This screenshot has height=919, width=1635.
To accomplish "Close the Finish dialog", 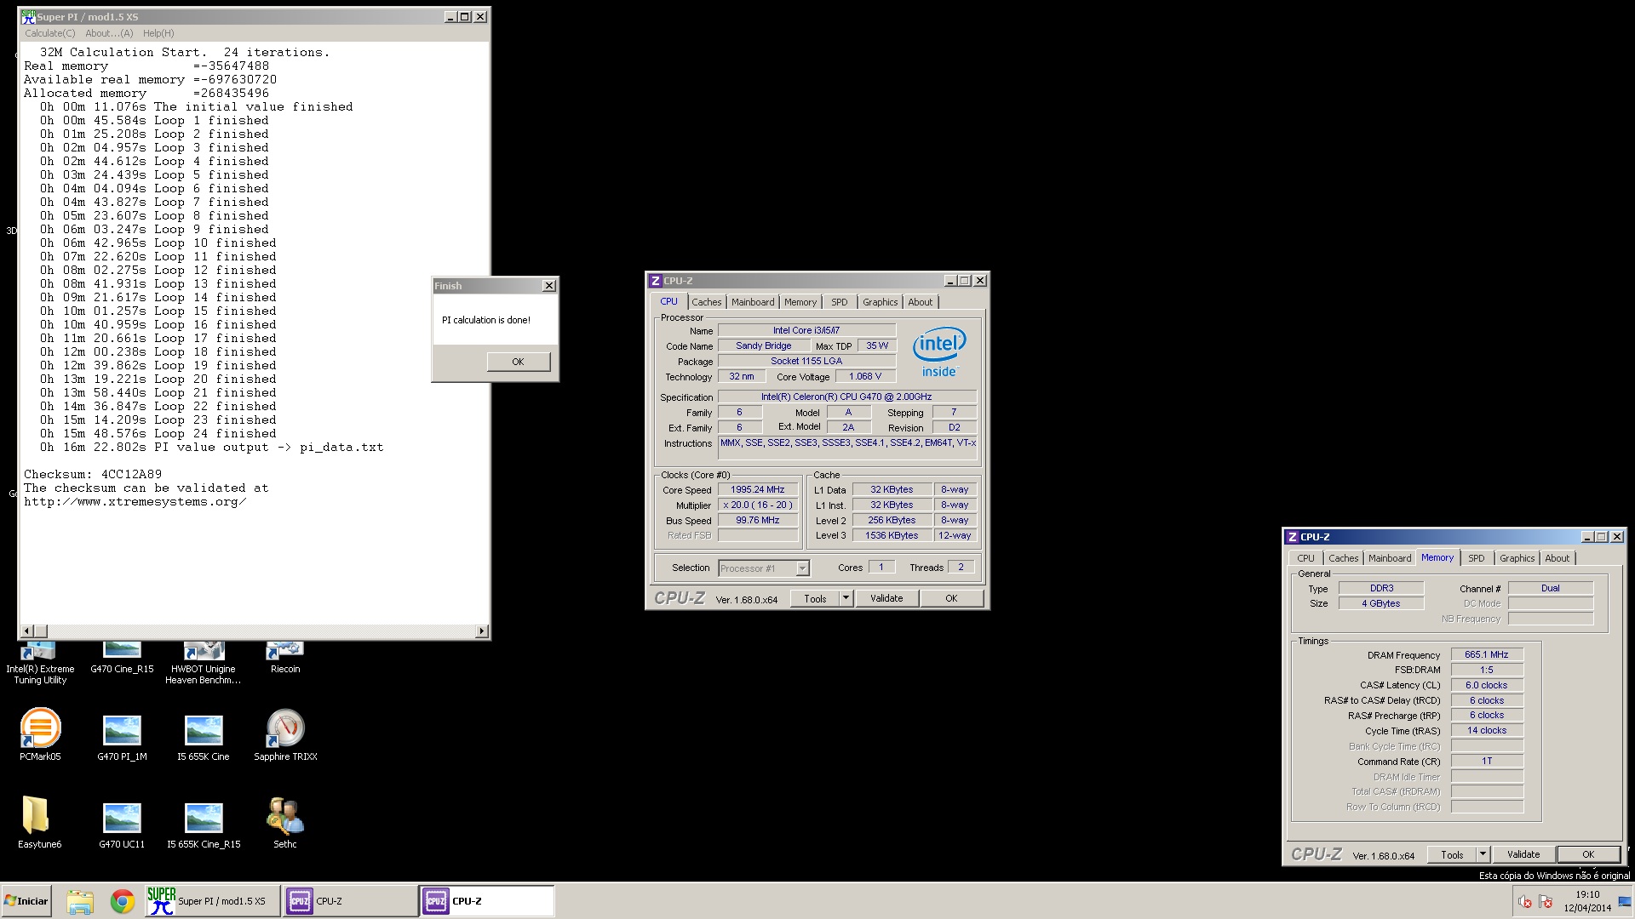I will point(549,286).
